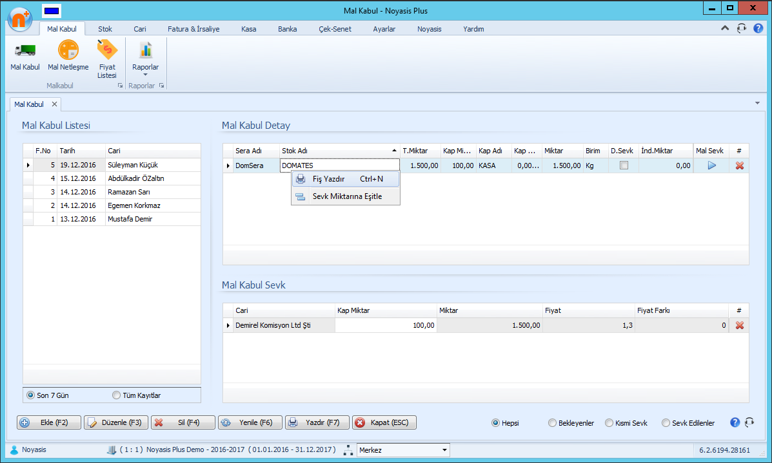This screenshot has height=463, width=772.
Task: Open the Banka ribbon tab
Action: 288,29
